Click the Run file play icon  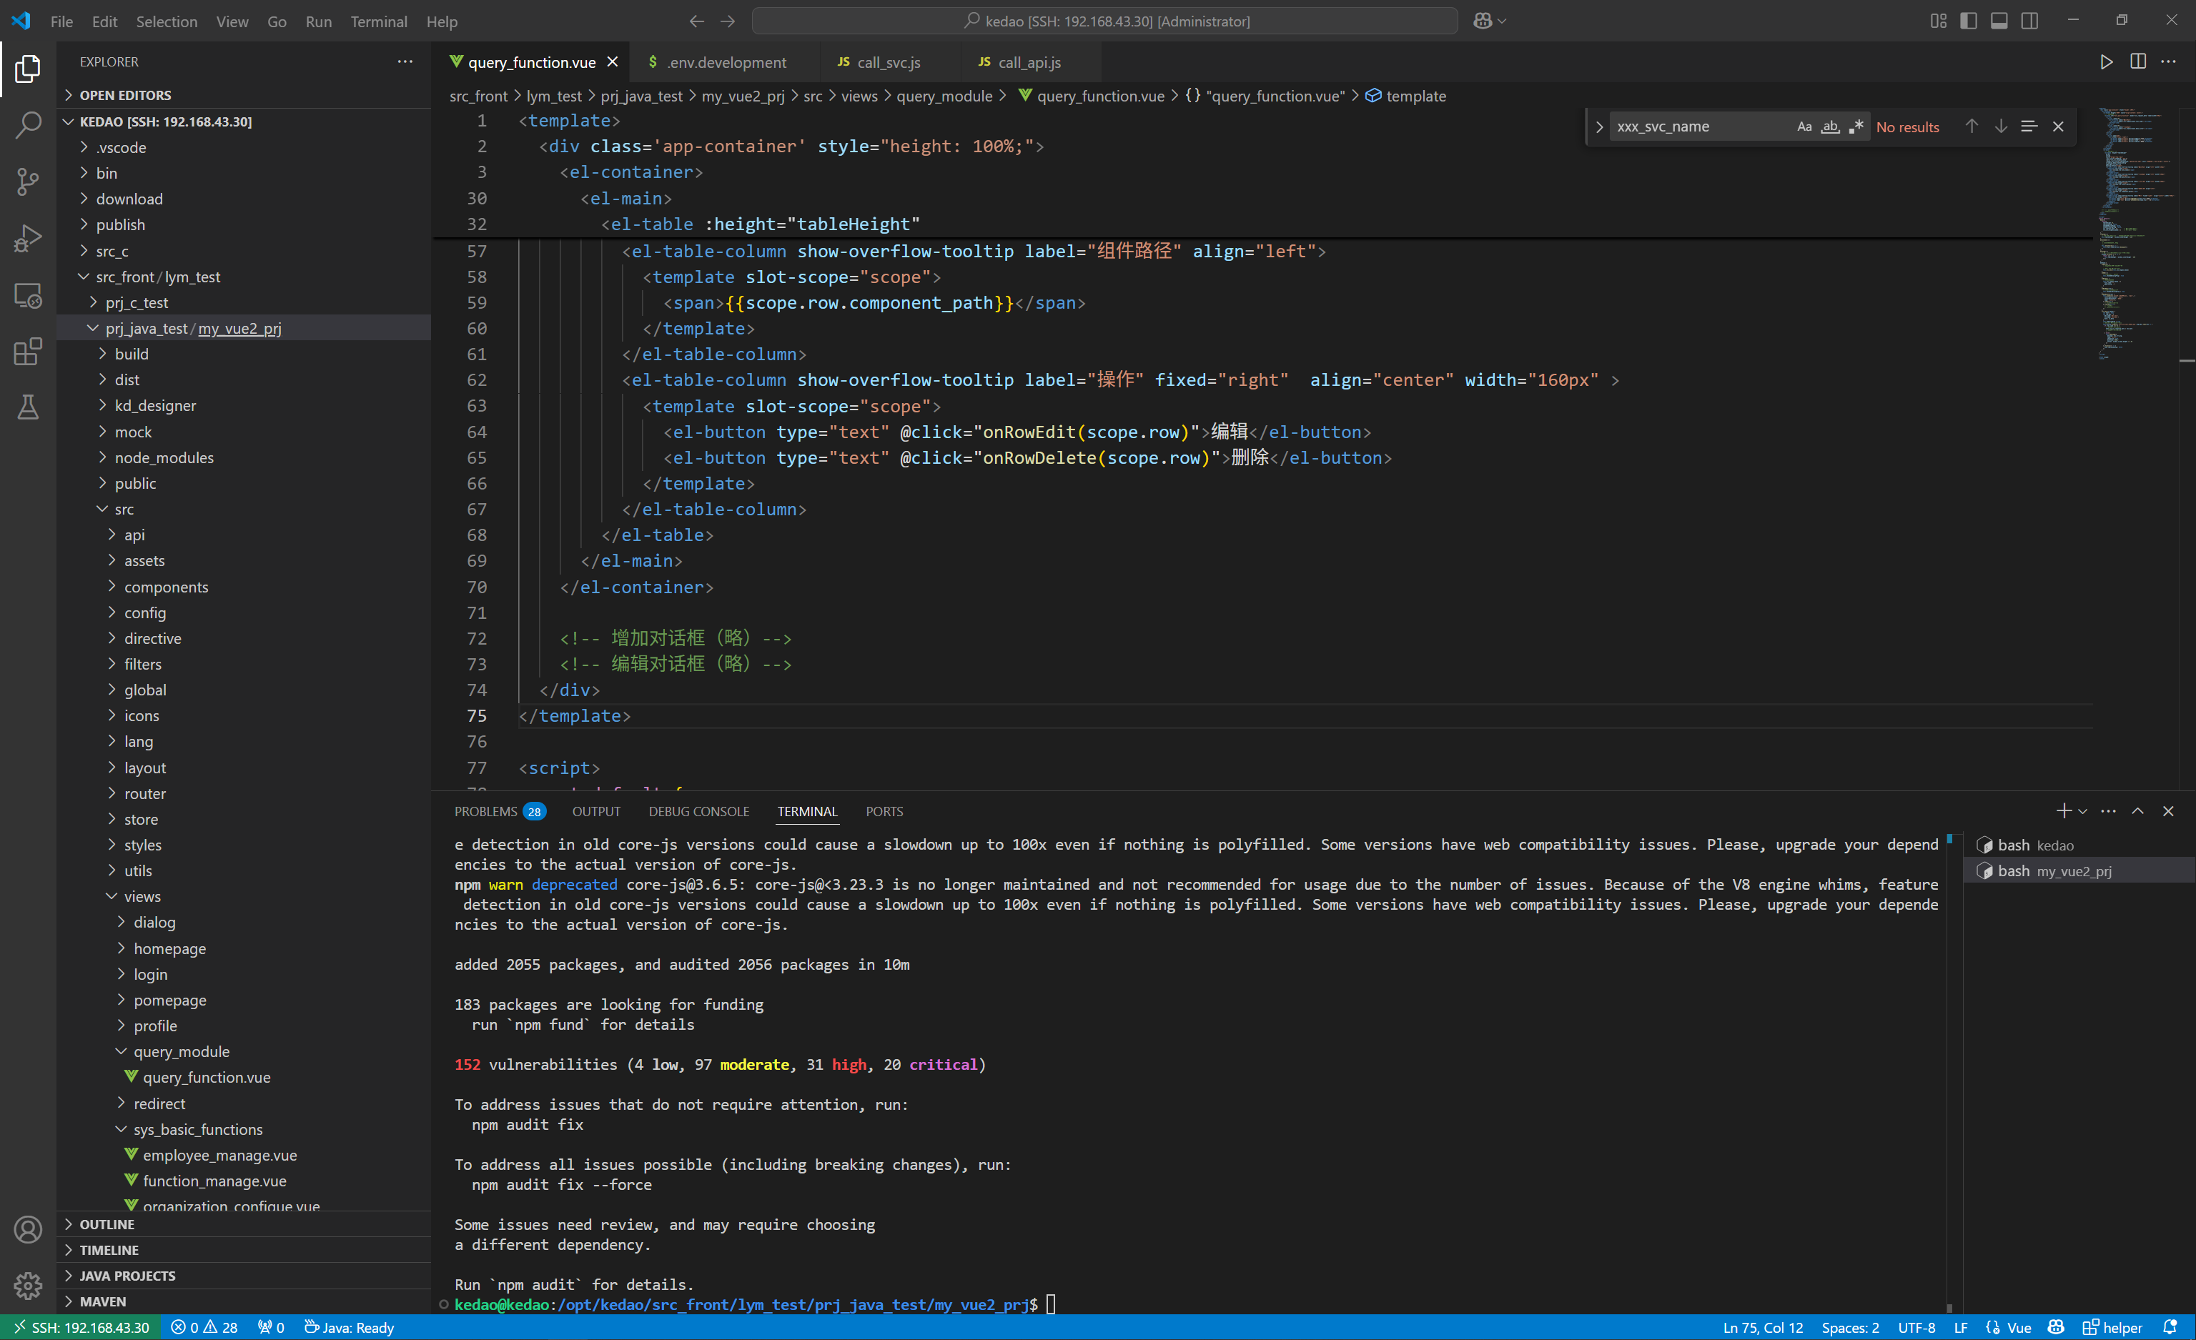coord(2106,61)
